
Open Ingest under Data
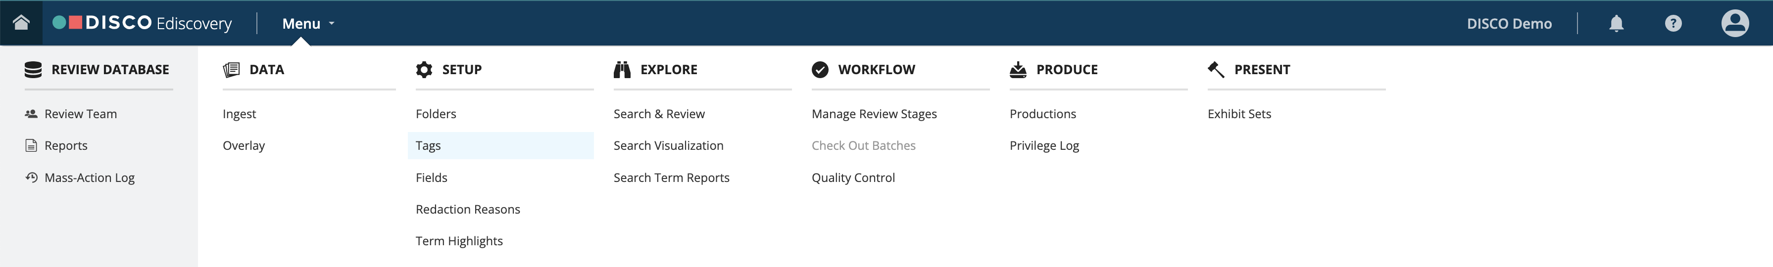coord(239,114)
